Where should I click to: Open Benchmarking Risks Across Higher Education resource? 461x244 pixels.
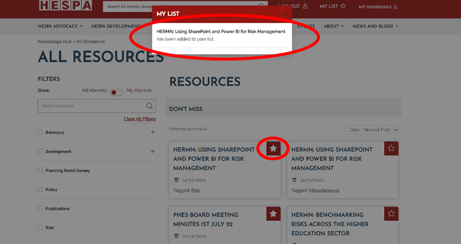[330, 224]
